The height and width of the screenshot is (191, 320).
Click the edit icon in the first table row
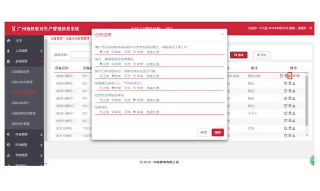(281, 76)
